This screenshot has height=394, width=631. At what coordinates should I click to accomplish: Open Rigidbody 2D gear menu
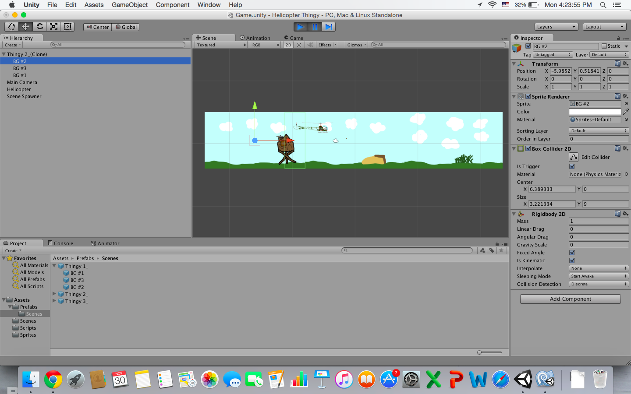coord(625,214)
